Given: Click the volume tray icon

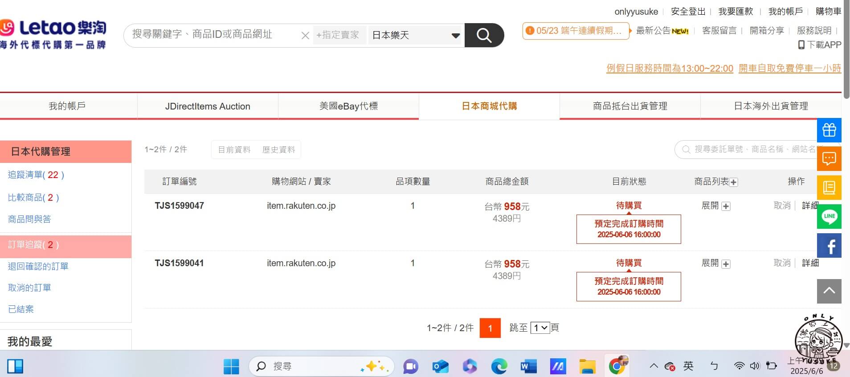Looking at the screenshot, I should pyautogui.click(x=754, y=366).
